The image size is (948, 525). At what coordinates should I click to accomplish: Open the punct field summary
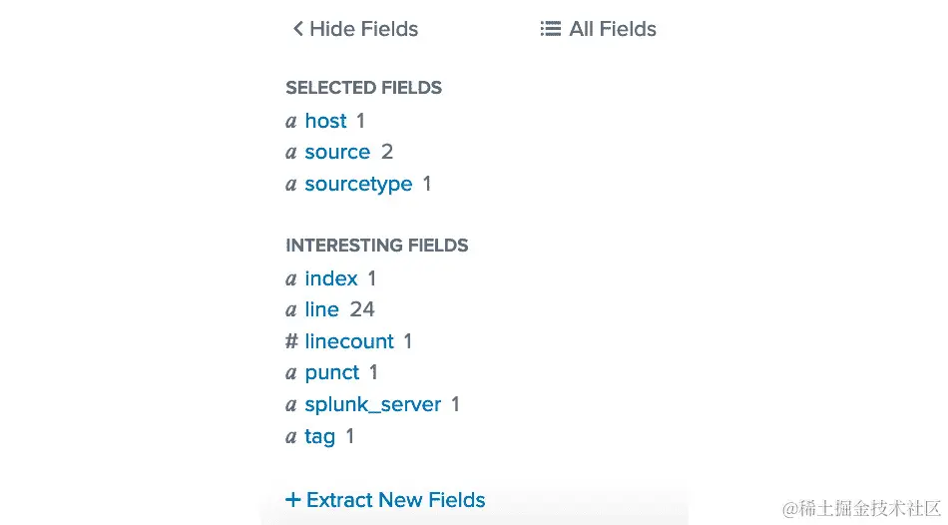332,372
